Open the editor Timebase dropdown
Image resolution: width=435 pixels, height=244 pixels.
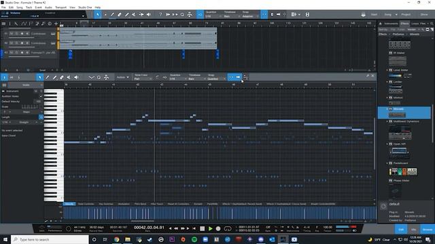point(196,79)
